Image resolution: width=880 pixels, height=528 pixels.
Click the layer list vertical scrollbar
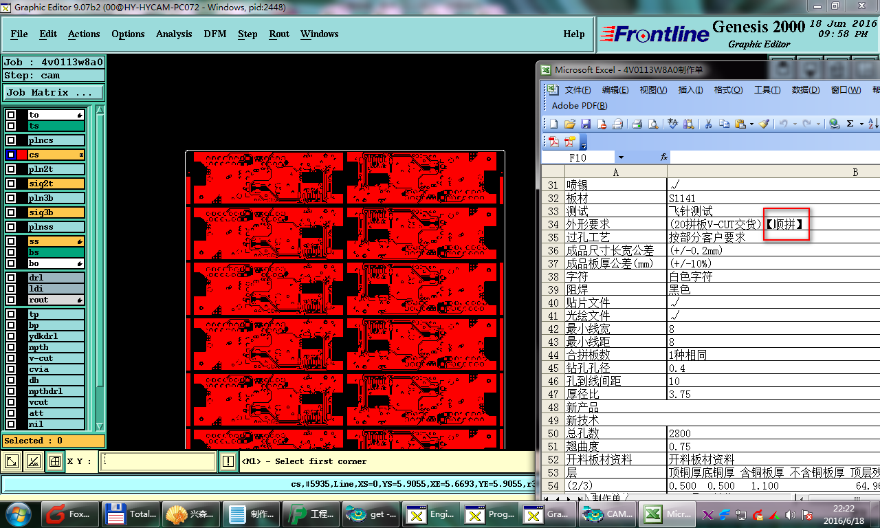click(x=100, y=268)
